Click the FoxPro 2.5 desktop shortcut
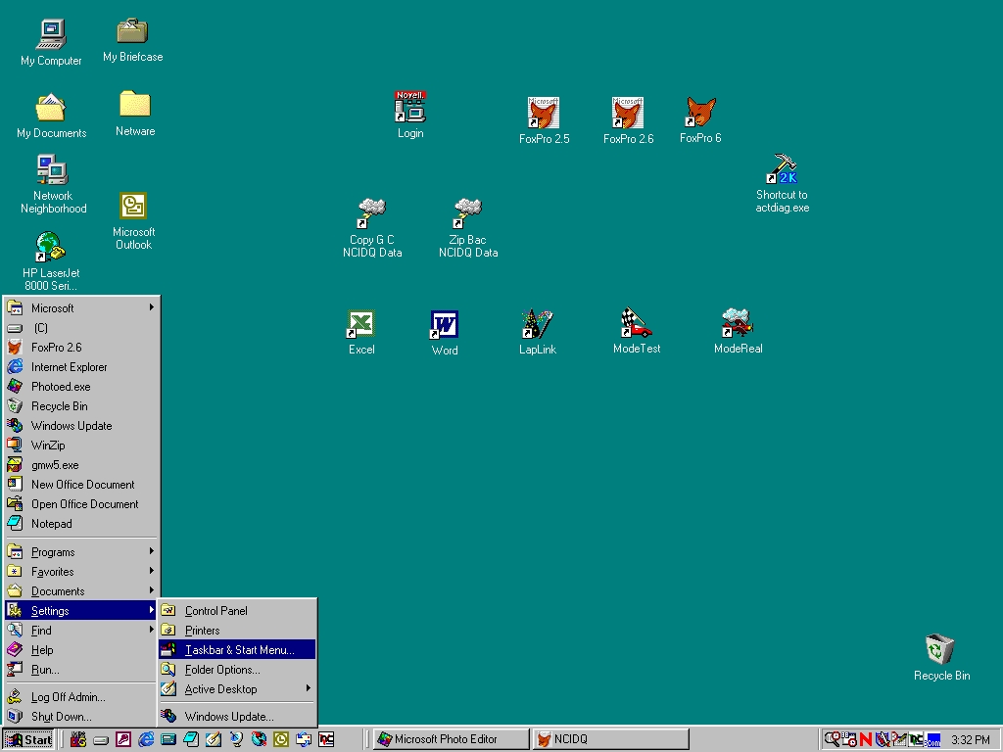1003x752 pixels. [x=544, y=120]
